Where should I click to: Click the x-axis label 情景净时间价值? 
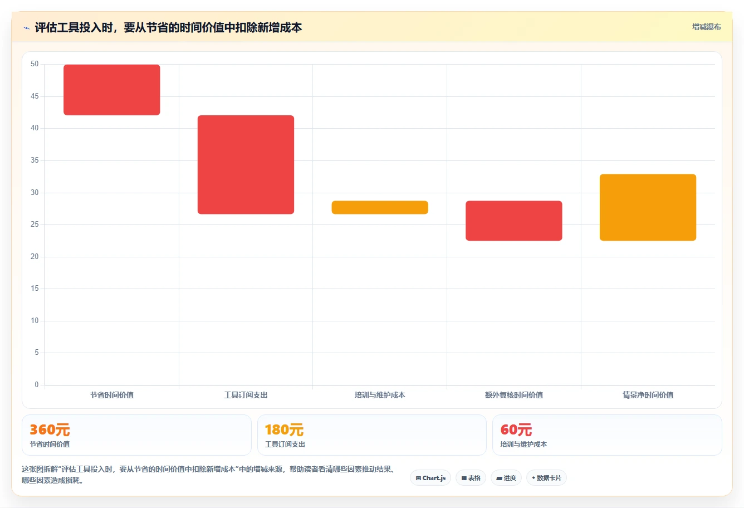point(648,395)
